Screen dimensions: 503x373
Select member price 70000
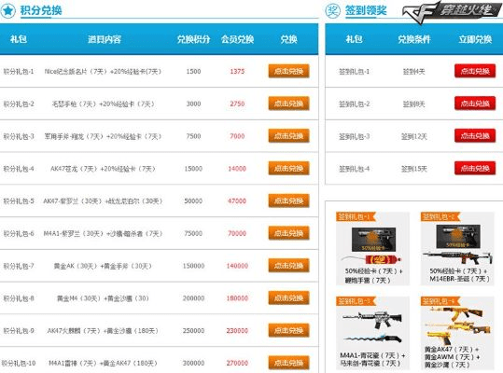(x=237, y=233)
